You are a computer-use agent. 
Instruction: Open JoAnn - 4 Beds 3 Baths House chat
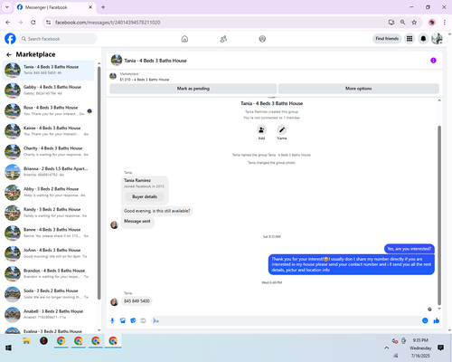pos(48,253)
